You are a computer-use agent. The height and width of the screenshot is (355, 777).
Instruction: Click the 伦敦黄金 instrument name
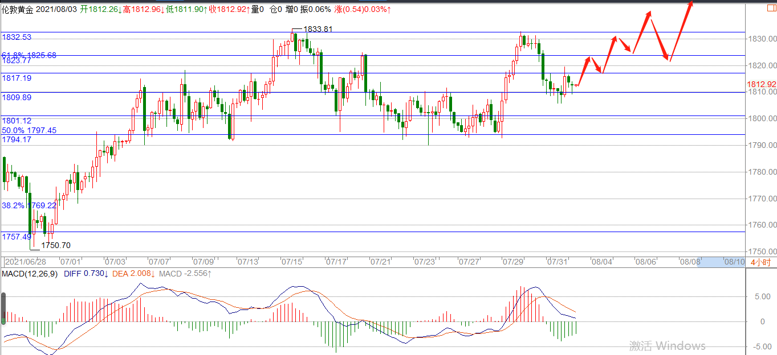coord(18,9)
